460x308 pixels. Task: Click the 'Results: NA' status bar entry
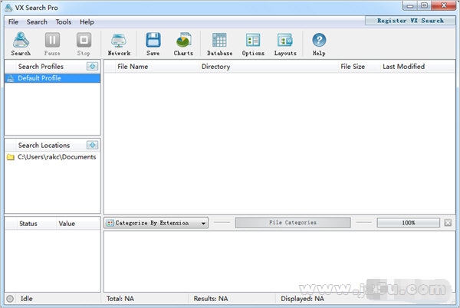pyautogui.click(x=211, y=299)
